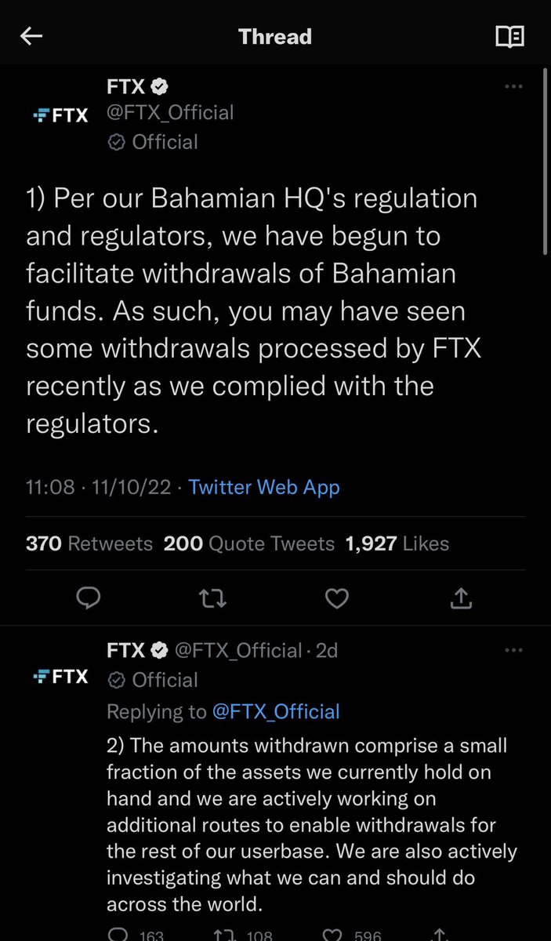Retweet the main FTX tweet

point(213,599)
